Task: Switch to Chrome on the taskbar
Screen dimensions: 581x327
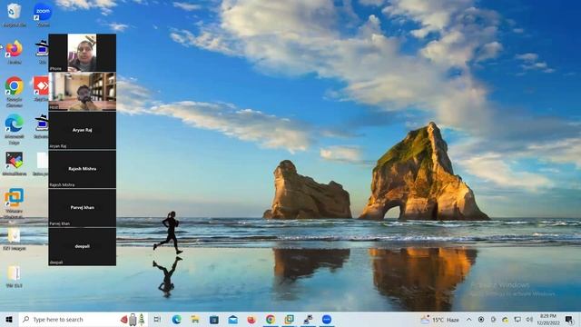Action: [x=271, y=320]
